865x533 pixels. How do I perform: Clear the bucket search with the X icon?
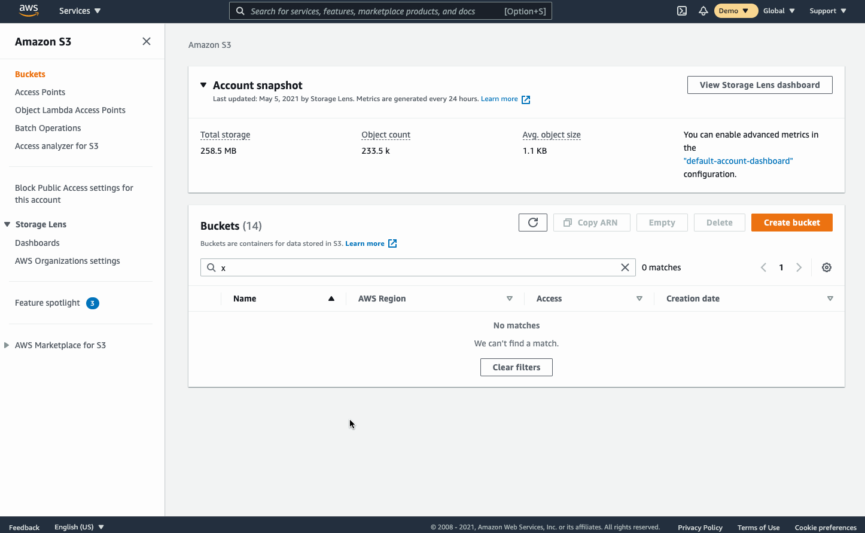(625, 267)
